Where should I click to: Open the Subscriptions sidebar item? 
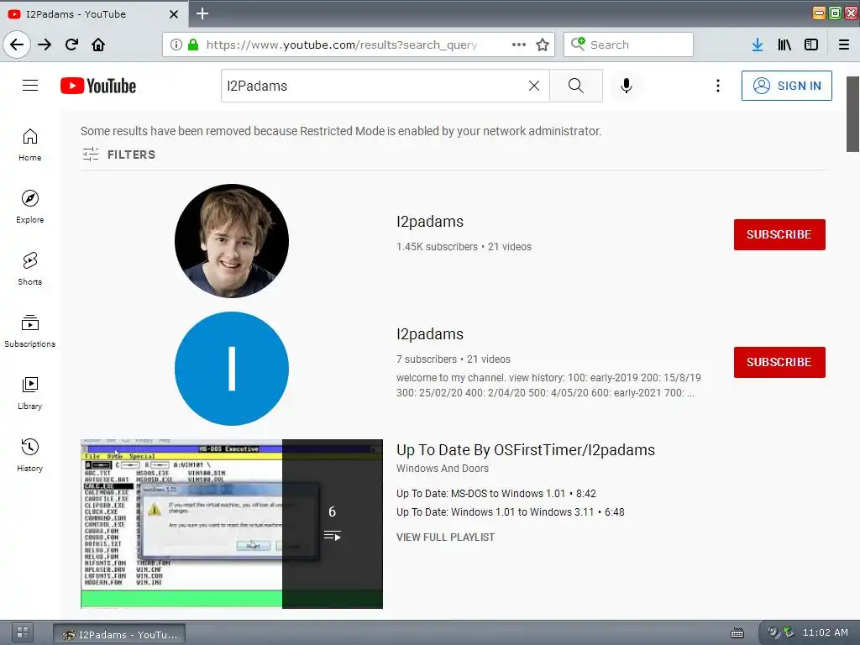click(30, 331)
